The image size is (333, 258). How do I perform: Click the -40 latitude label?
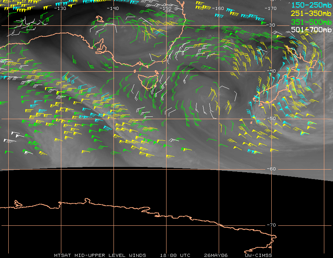pos(271,71)
